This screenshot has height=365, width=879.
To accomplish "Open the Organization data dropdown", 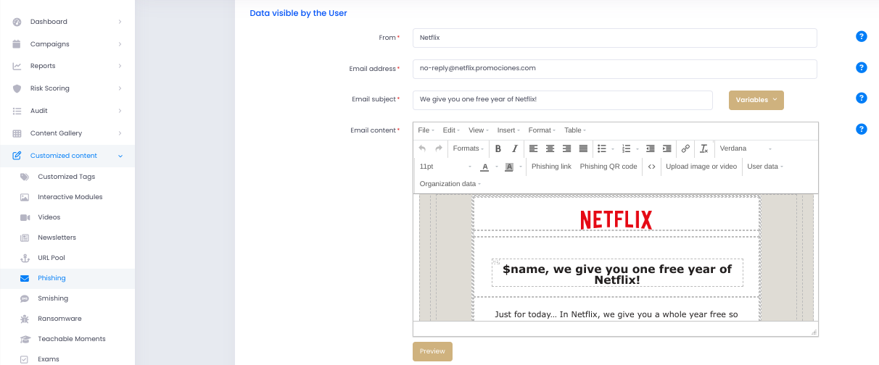I will [x=450, y=184].
